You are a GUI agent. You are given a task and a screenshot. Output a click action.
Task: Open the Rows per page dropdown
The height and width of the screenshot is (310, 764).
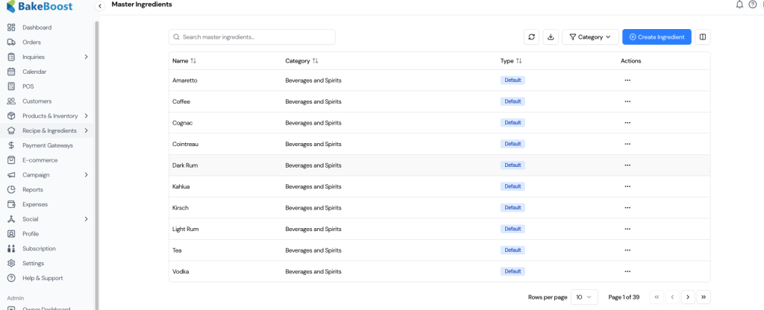click(x=584, y=297)
